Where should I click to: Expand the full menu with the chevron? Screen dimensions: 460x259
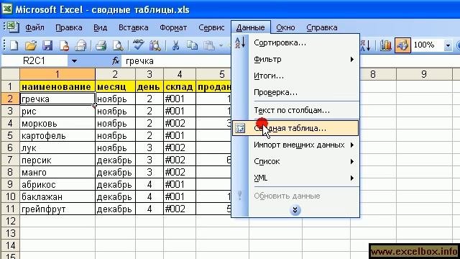295,210
